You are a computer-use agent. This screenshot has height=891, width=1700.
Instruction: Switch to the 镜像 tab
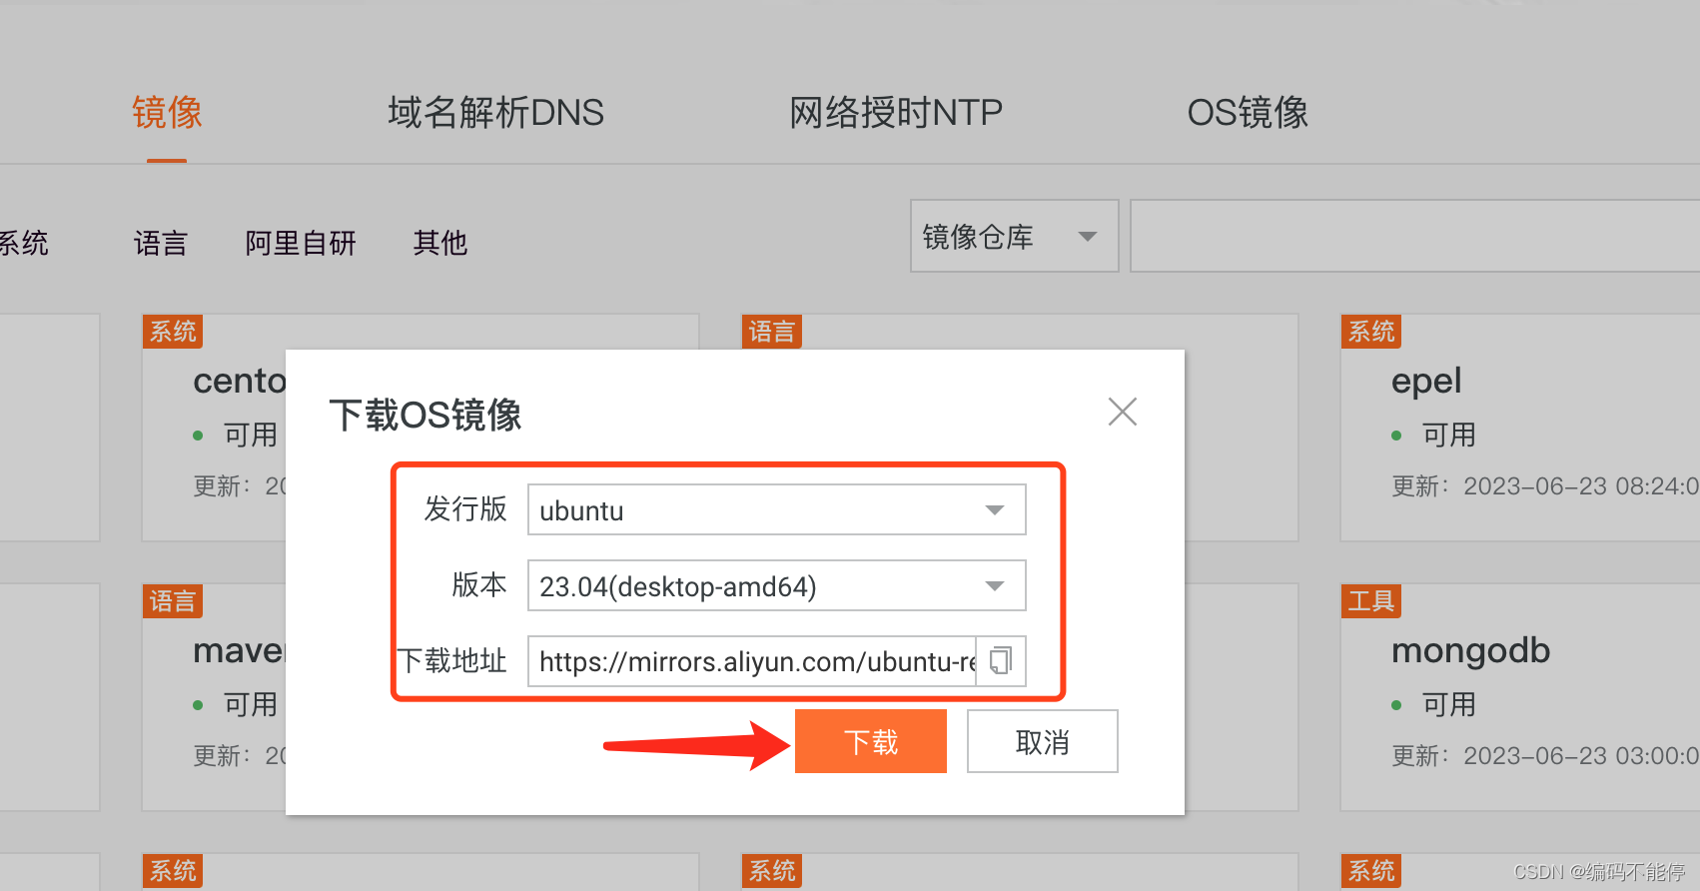pyautogui.click(x=167, y=113)
